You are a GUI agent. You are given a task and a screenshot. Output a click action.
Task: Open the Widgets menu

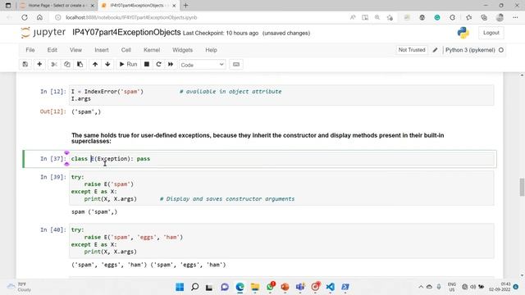tap(182, 50)
